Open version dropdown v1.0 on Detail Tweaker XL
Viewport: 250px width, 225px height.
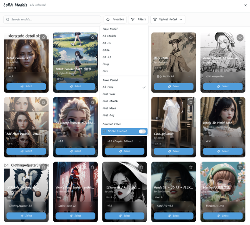pyautogui.click(x=26, y=76)
